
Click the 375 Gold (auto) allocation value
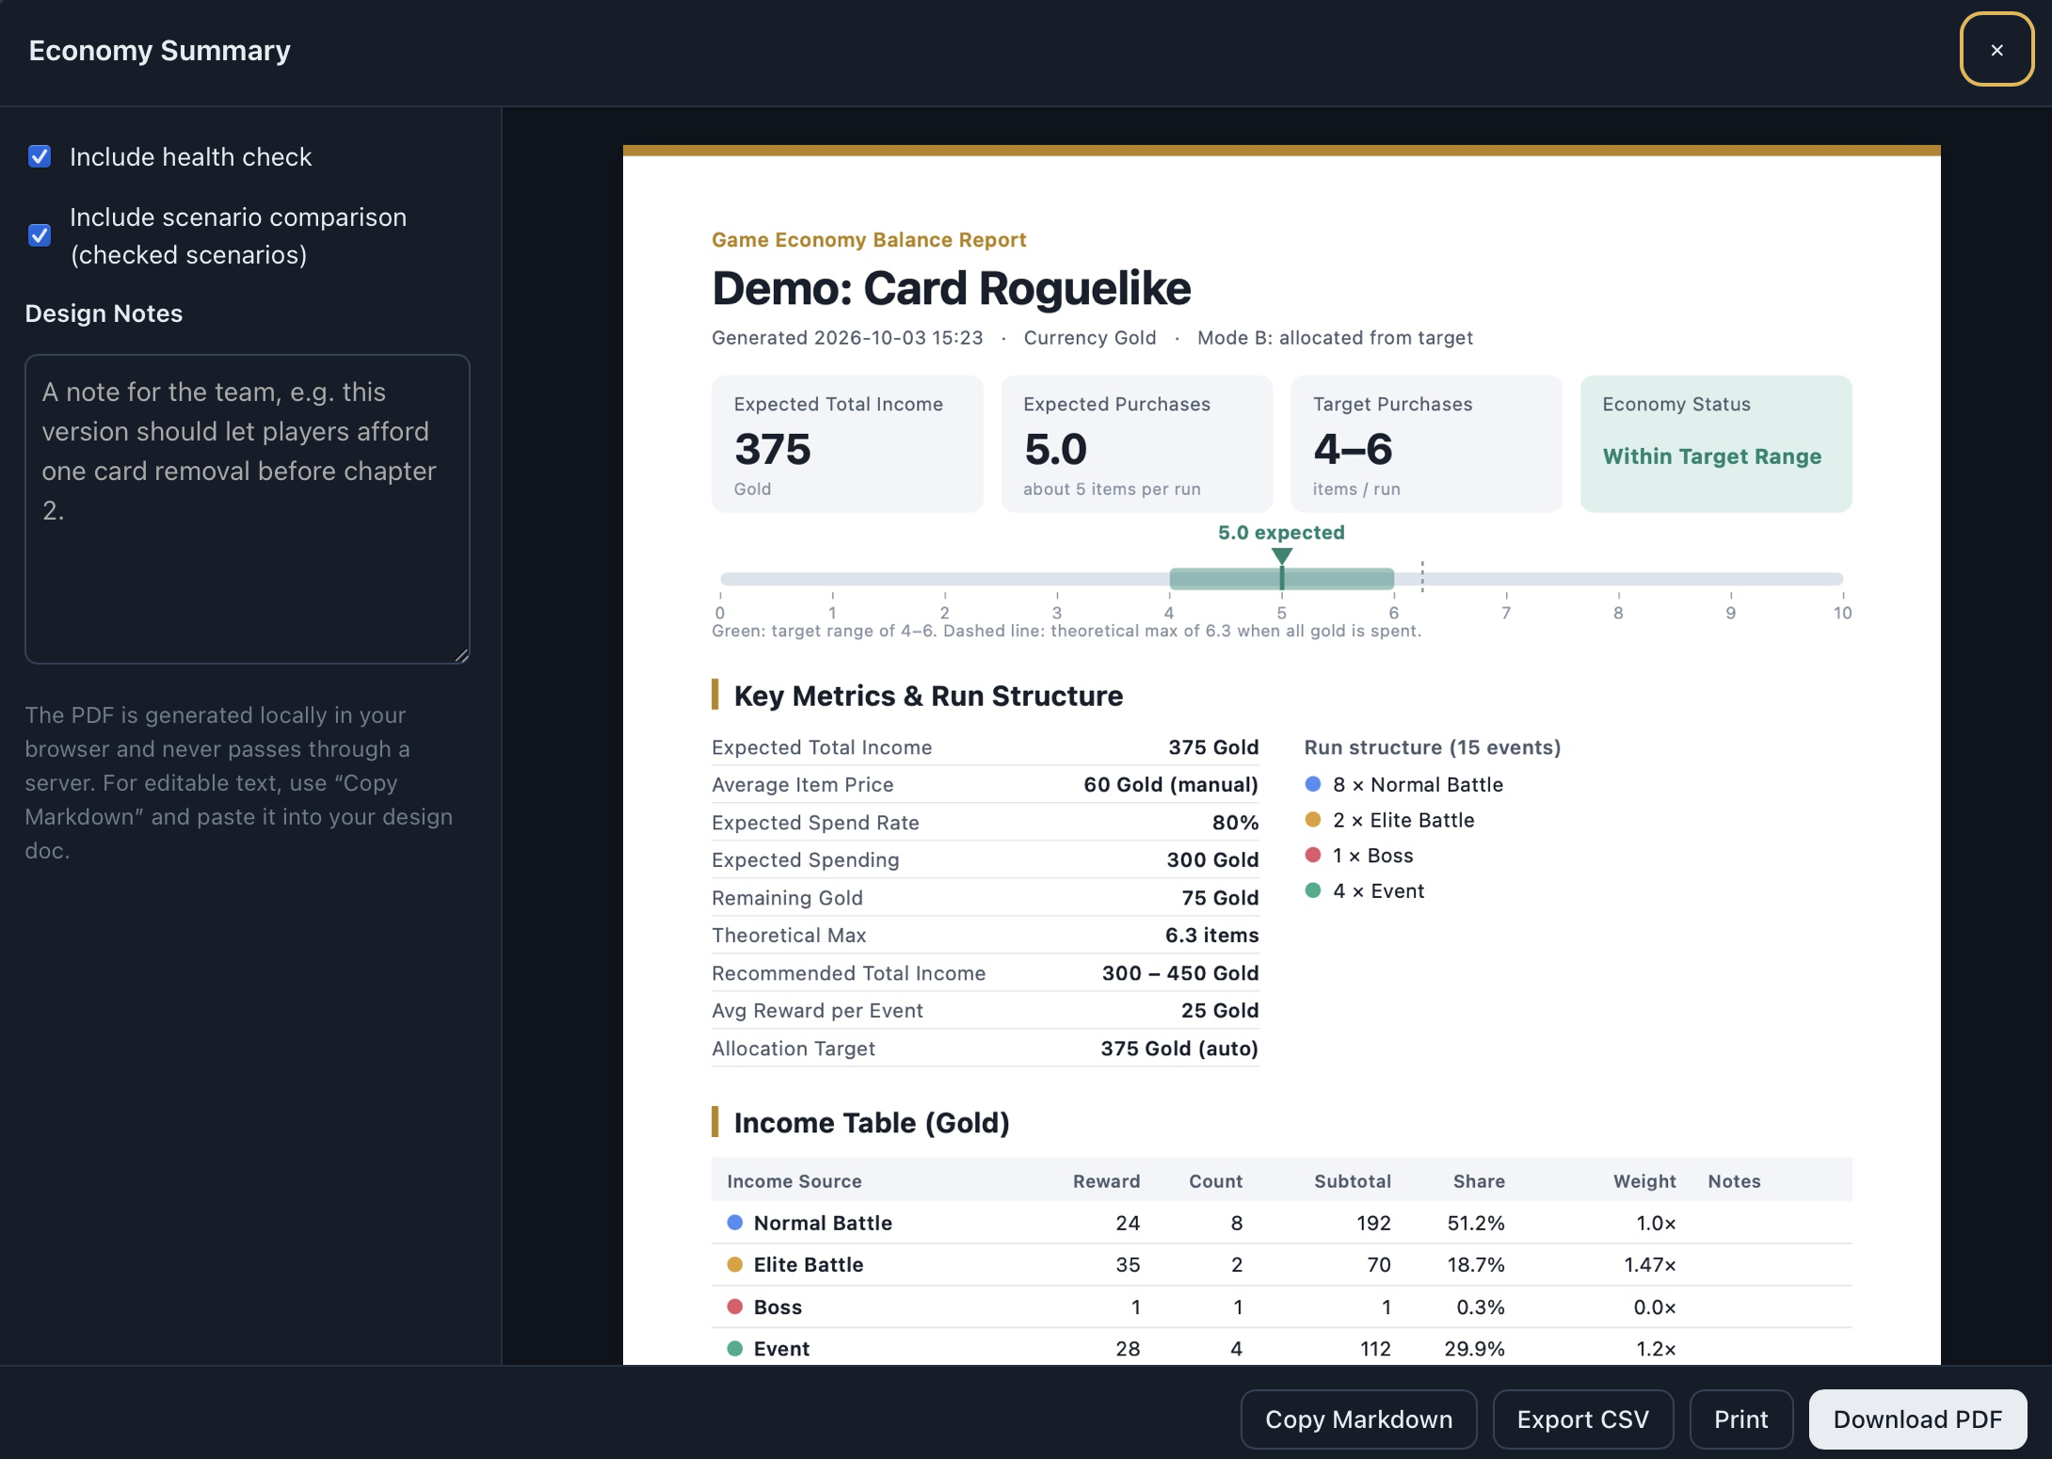pyautogui.click(x=1179, y=1049)
